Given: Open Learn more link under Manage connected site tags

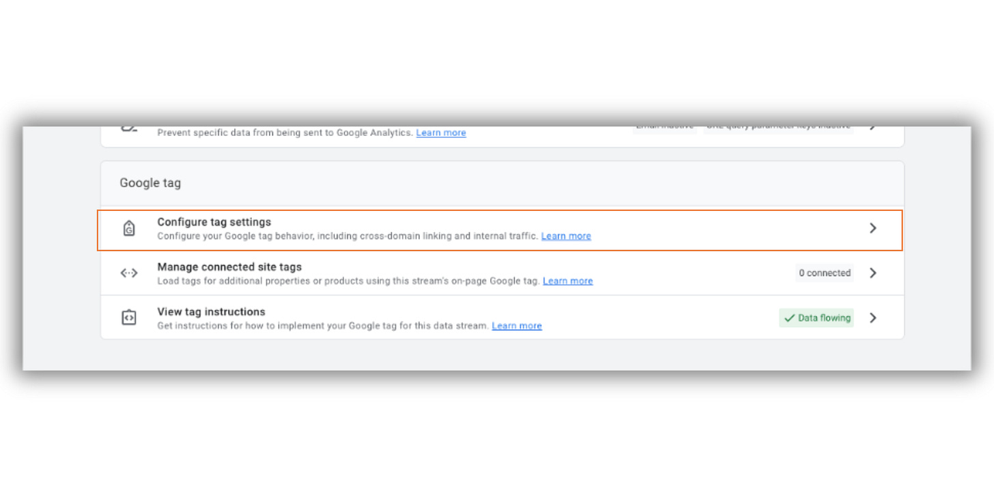Looking at the screenshot, I should point(568,281).
